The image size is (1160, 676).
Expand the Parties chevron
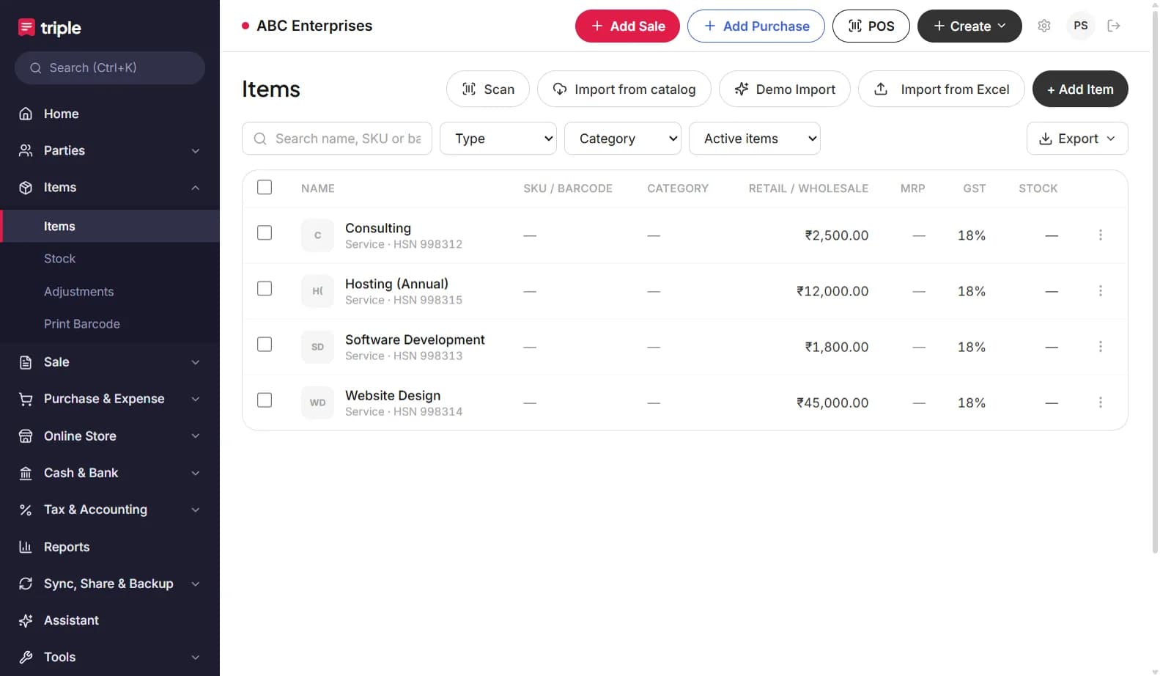click(196, 151)
